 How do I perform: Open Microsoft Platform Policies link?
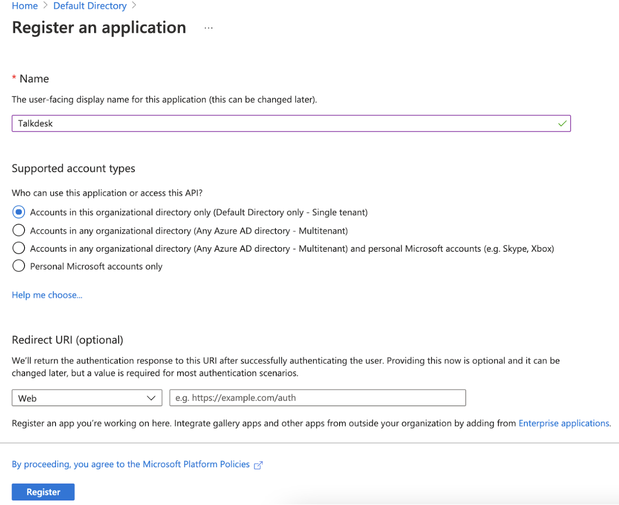click(x=131, y=464)
